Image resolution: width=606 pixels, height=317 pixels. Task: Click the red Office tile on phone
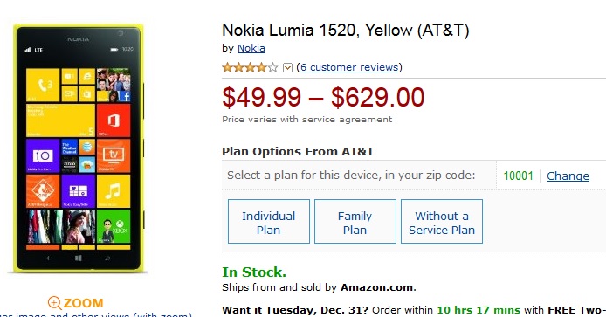click(x=114, y=120)
